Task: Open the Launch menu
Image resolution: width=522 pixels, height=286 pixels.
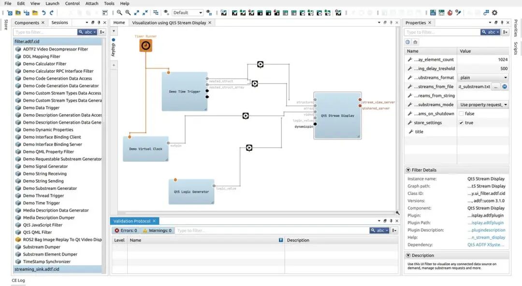Action: coord(52,3)
